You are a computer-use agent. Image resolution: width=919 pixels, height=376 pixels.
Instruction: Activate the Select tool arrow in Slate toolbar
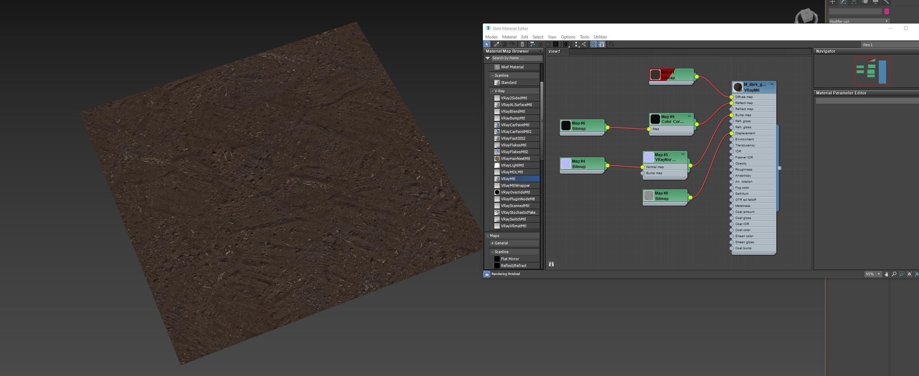[x=487, y=44]
